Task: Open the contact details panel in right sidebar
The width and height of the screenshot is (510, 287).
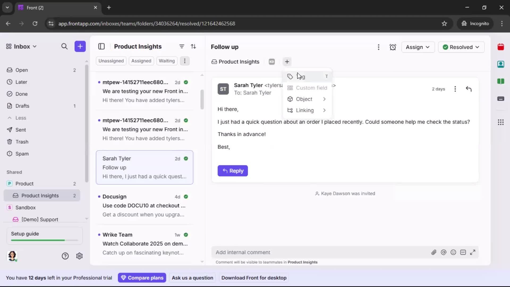Action: 501,64
